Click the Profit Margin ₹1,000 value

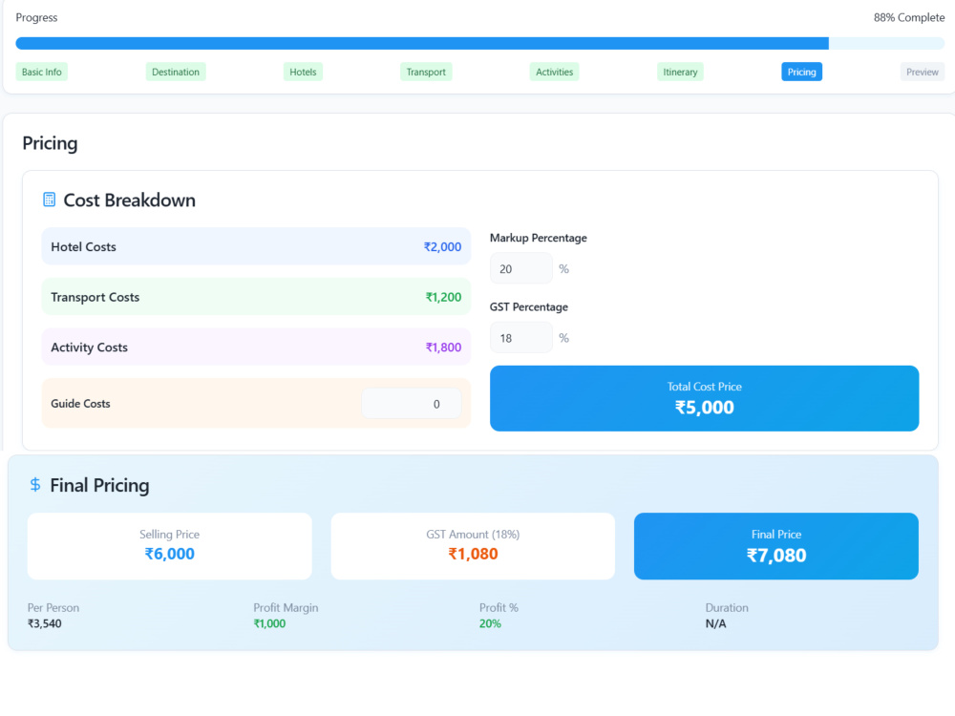(x=269, y=623)
